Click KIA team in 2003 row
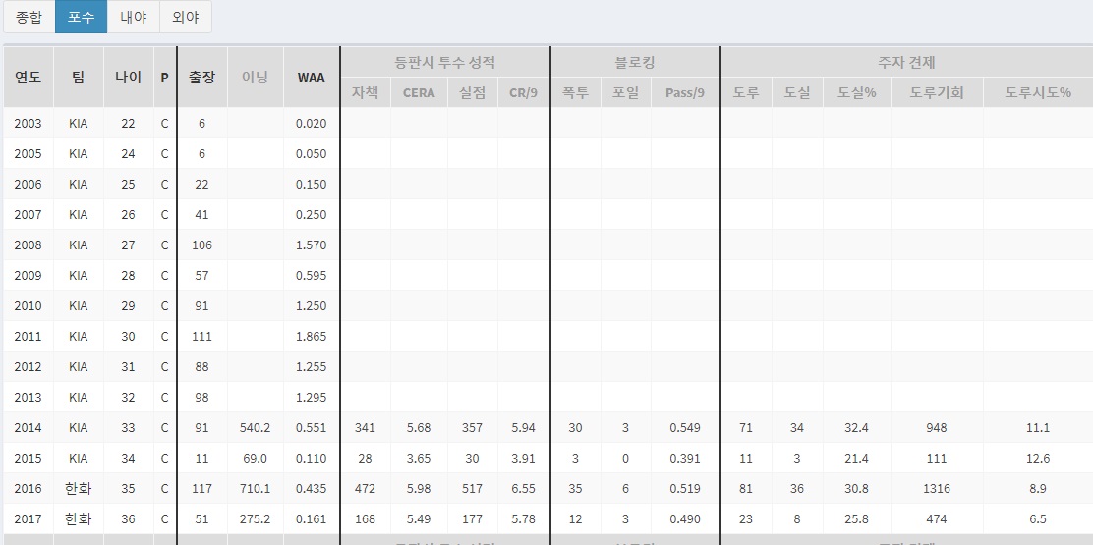This screenshot has width=1093, height=545. tap(78, 124)
